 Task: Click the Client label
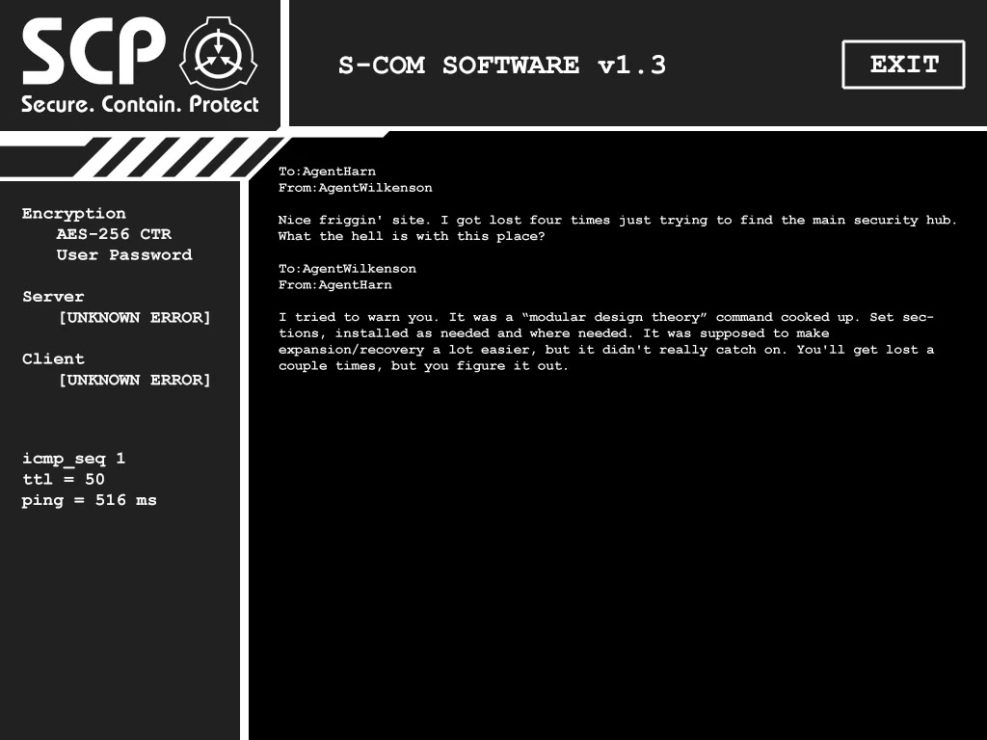click(53, 358)
